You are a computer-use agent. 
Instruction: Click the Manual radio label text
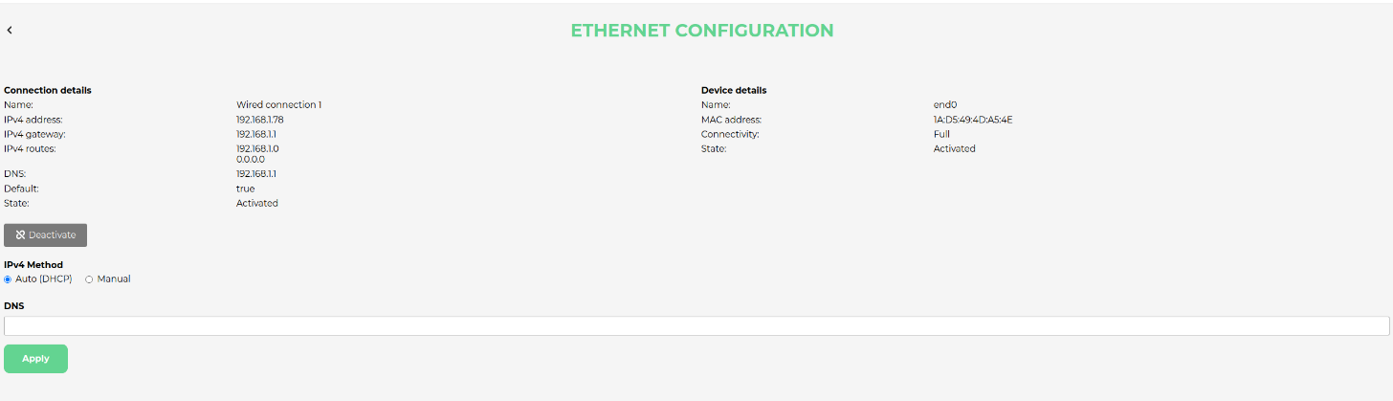(114, 279)
